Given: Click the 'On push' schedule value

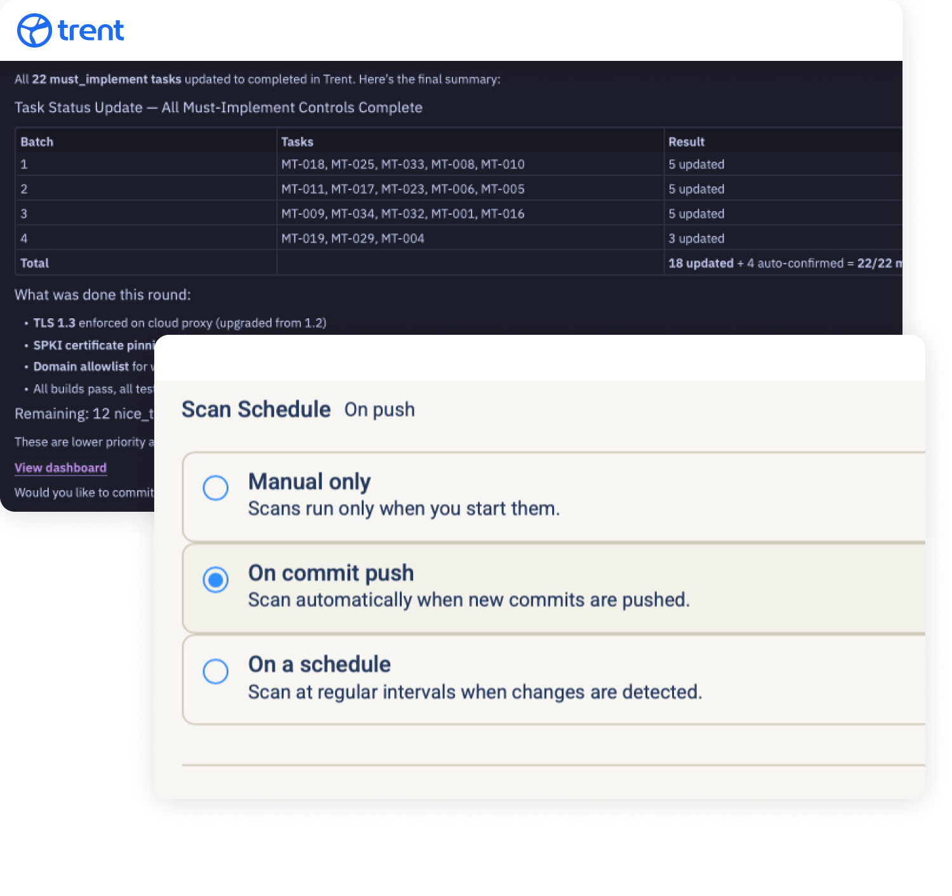Looking at the screenshot, I should [x=380, y=410].
